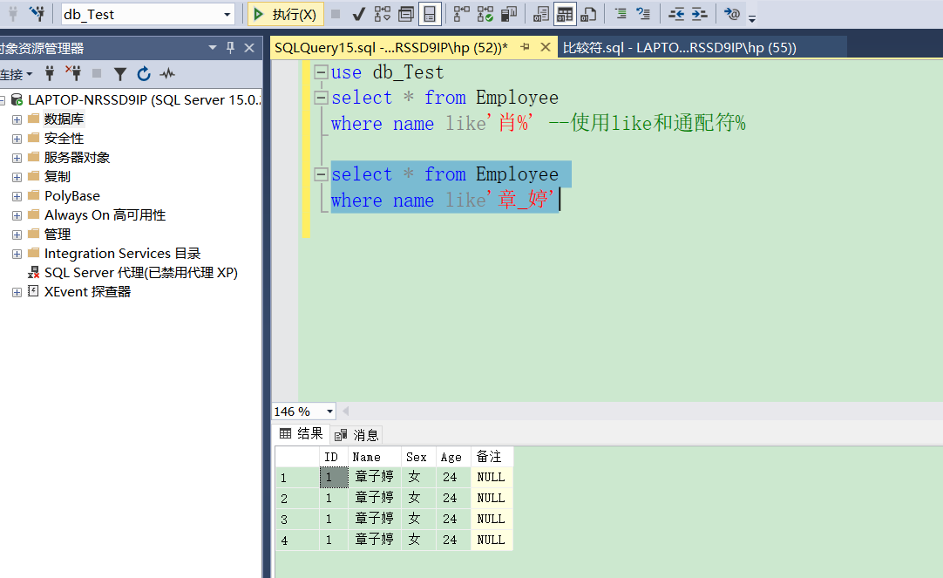Screen dimensions: 943x578
Task: Toggle Include Client Statistics
Action: (509, 15)
